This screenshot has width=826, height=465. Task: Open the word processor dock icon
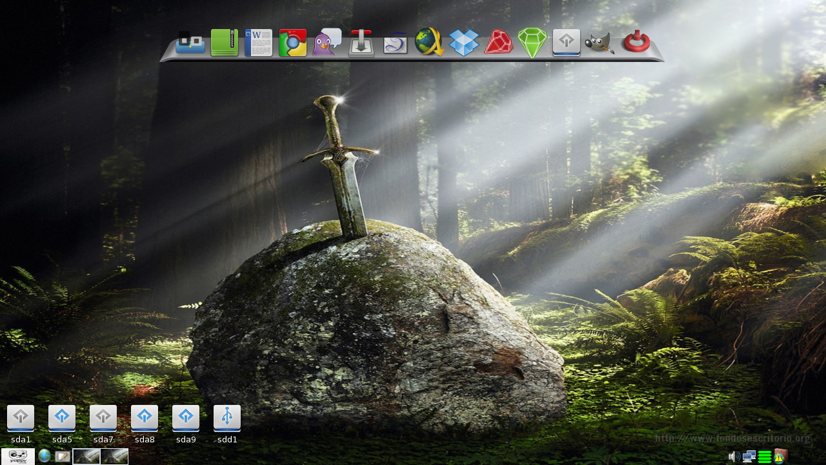click(258, 42)
